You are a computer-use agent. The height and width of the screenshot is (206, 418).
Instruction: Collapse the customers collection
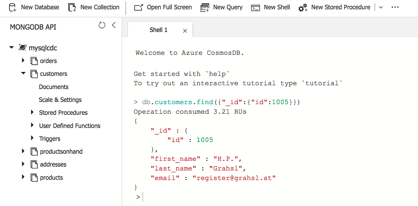[23, 73]
